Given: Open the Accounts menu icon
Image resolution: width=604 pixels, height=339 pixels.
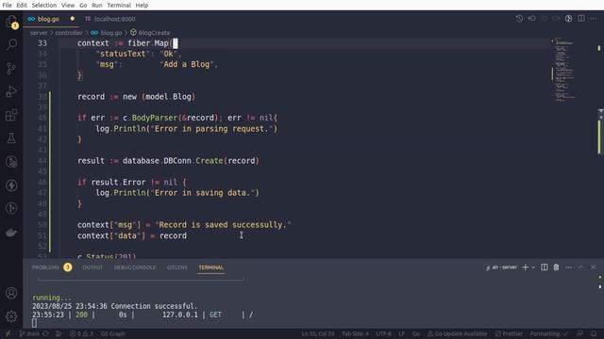Looking at the screenshot, I should 11,293.
